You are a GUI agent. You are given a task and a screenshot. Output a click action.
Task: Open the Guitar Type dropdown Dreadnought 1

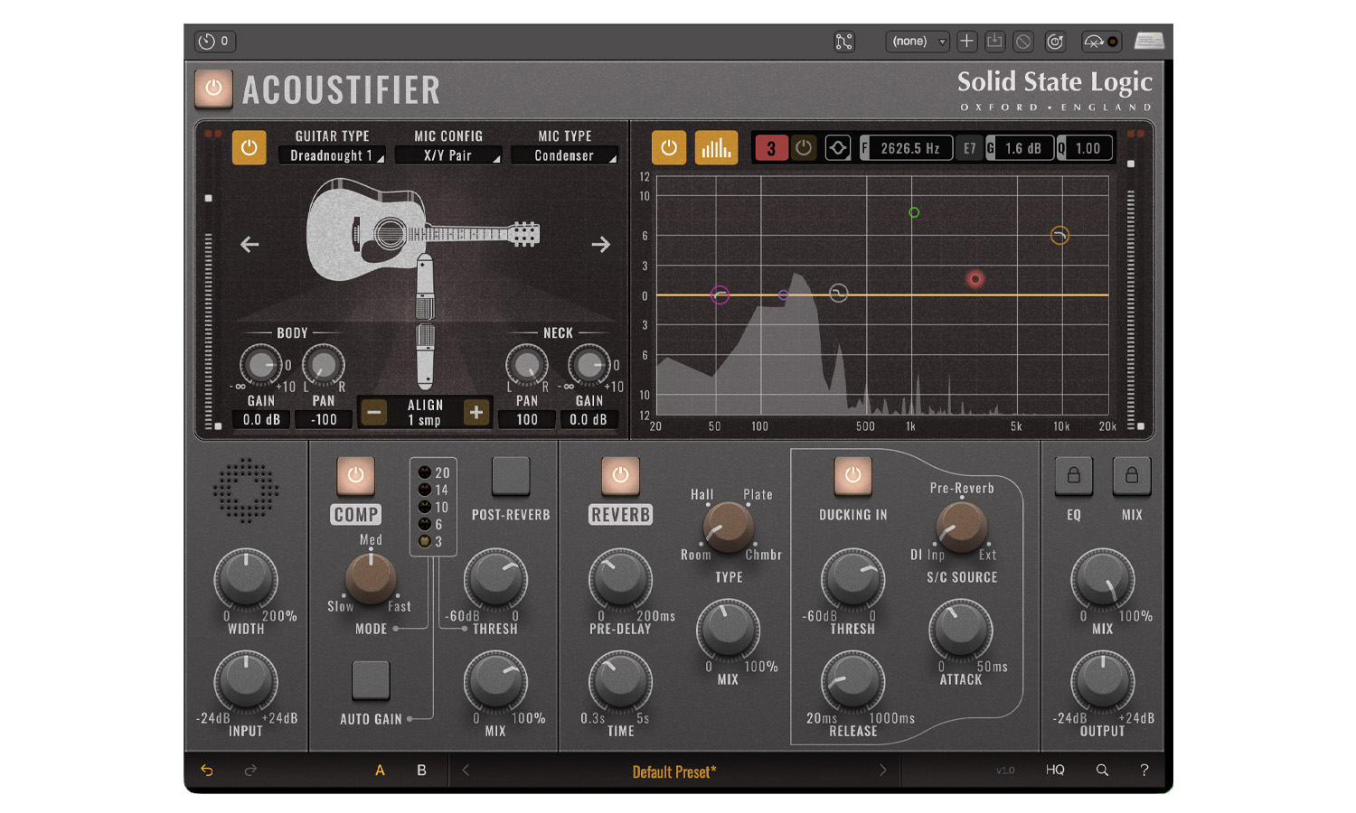tap(332, 155)
